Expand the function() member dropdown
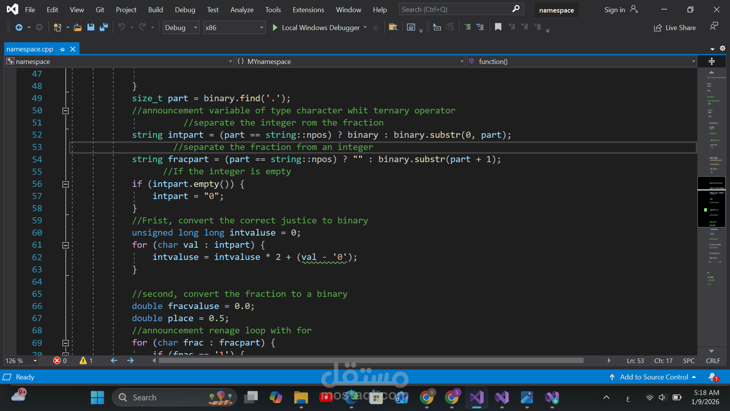Image resolution: width=730 pixels, height=411 pixels. [693, 61]
